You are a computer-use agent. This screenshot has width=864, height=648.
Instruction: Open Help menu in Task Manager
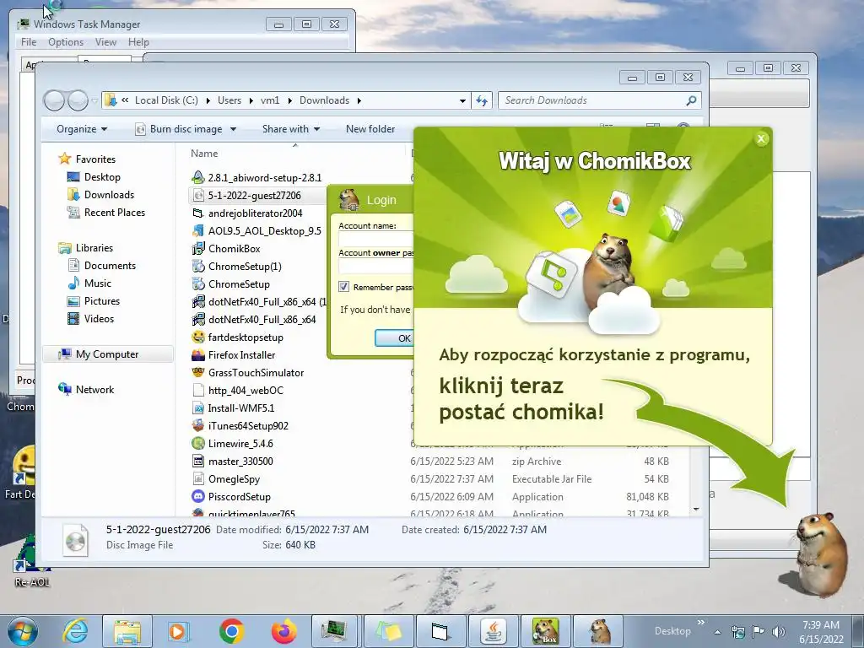138,42
